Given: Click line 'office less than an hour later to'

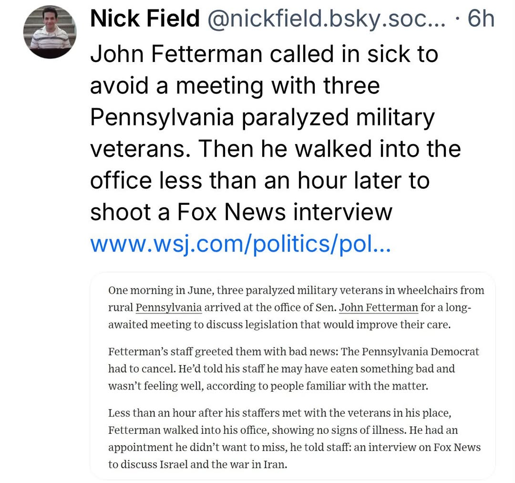Looking at the screenshot, I should (x=260, y=180).
